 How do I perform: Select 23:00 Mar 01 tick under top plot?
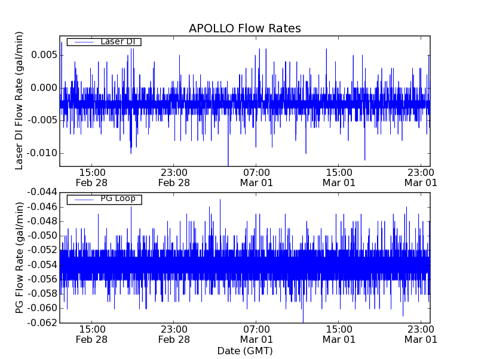421,178
